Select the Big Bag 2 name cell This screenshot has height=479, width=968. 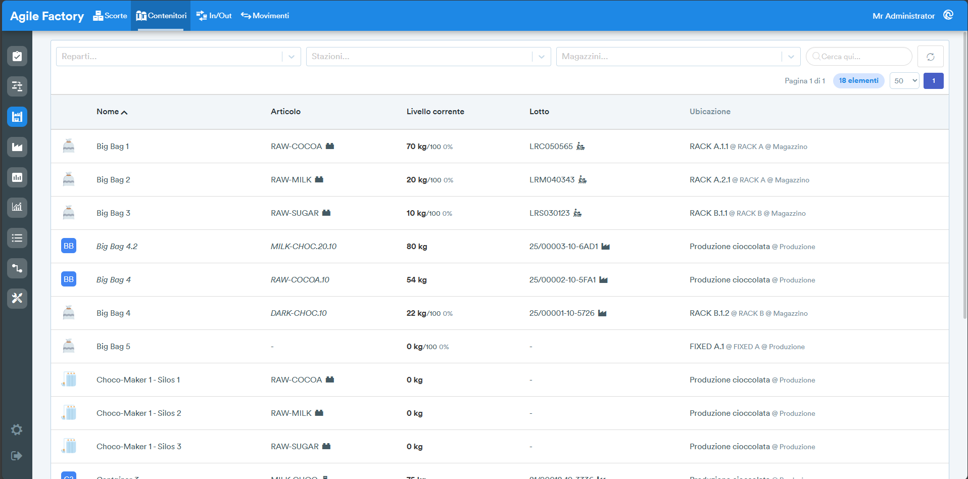click(113, 180)
